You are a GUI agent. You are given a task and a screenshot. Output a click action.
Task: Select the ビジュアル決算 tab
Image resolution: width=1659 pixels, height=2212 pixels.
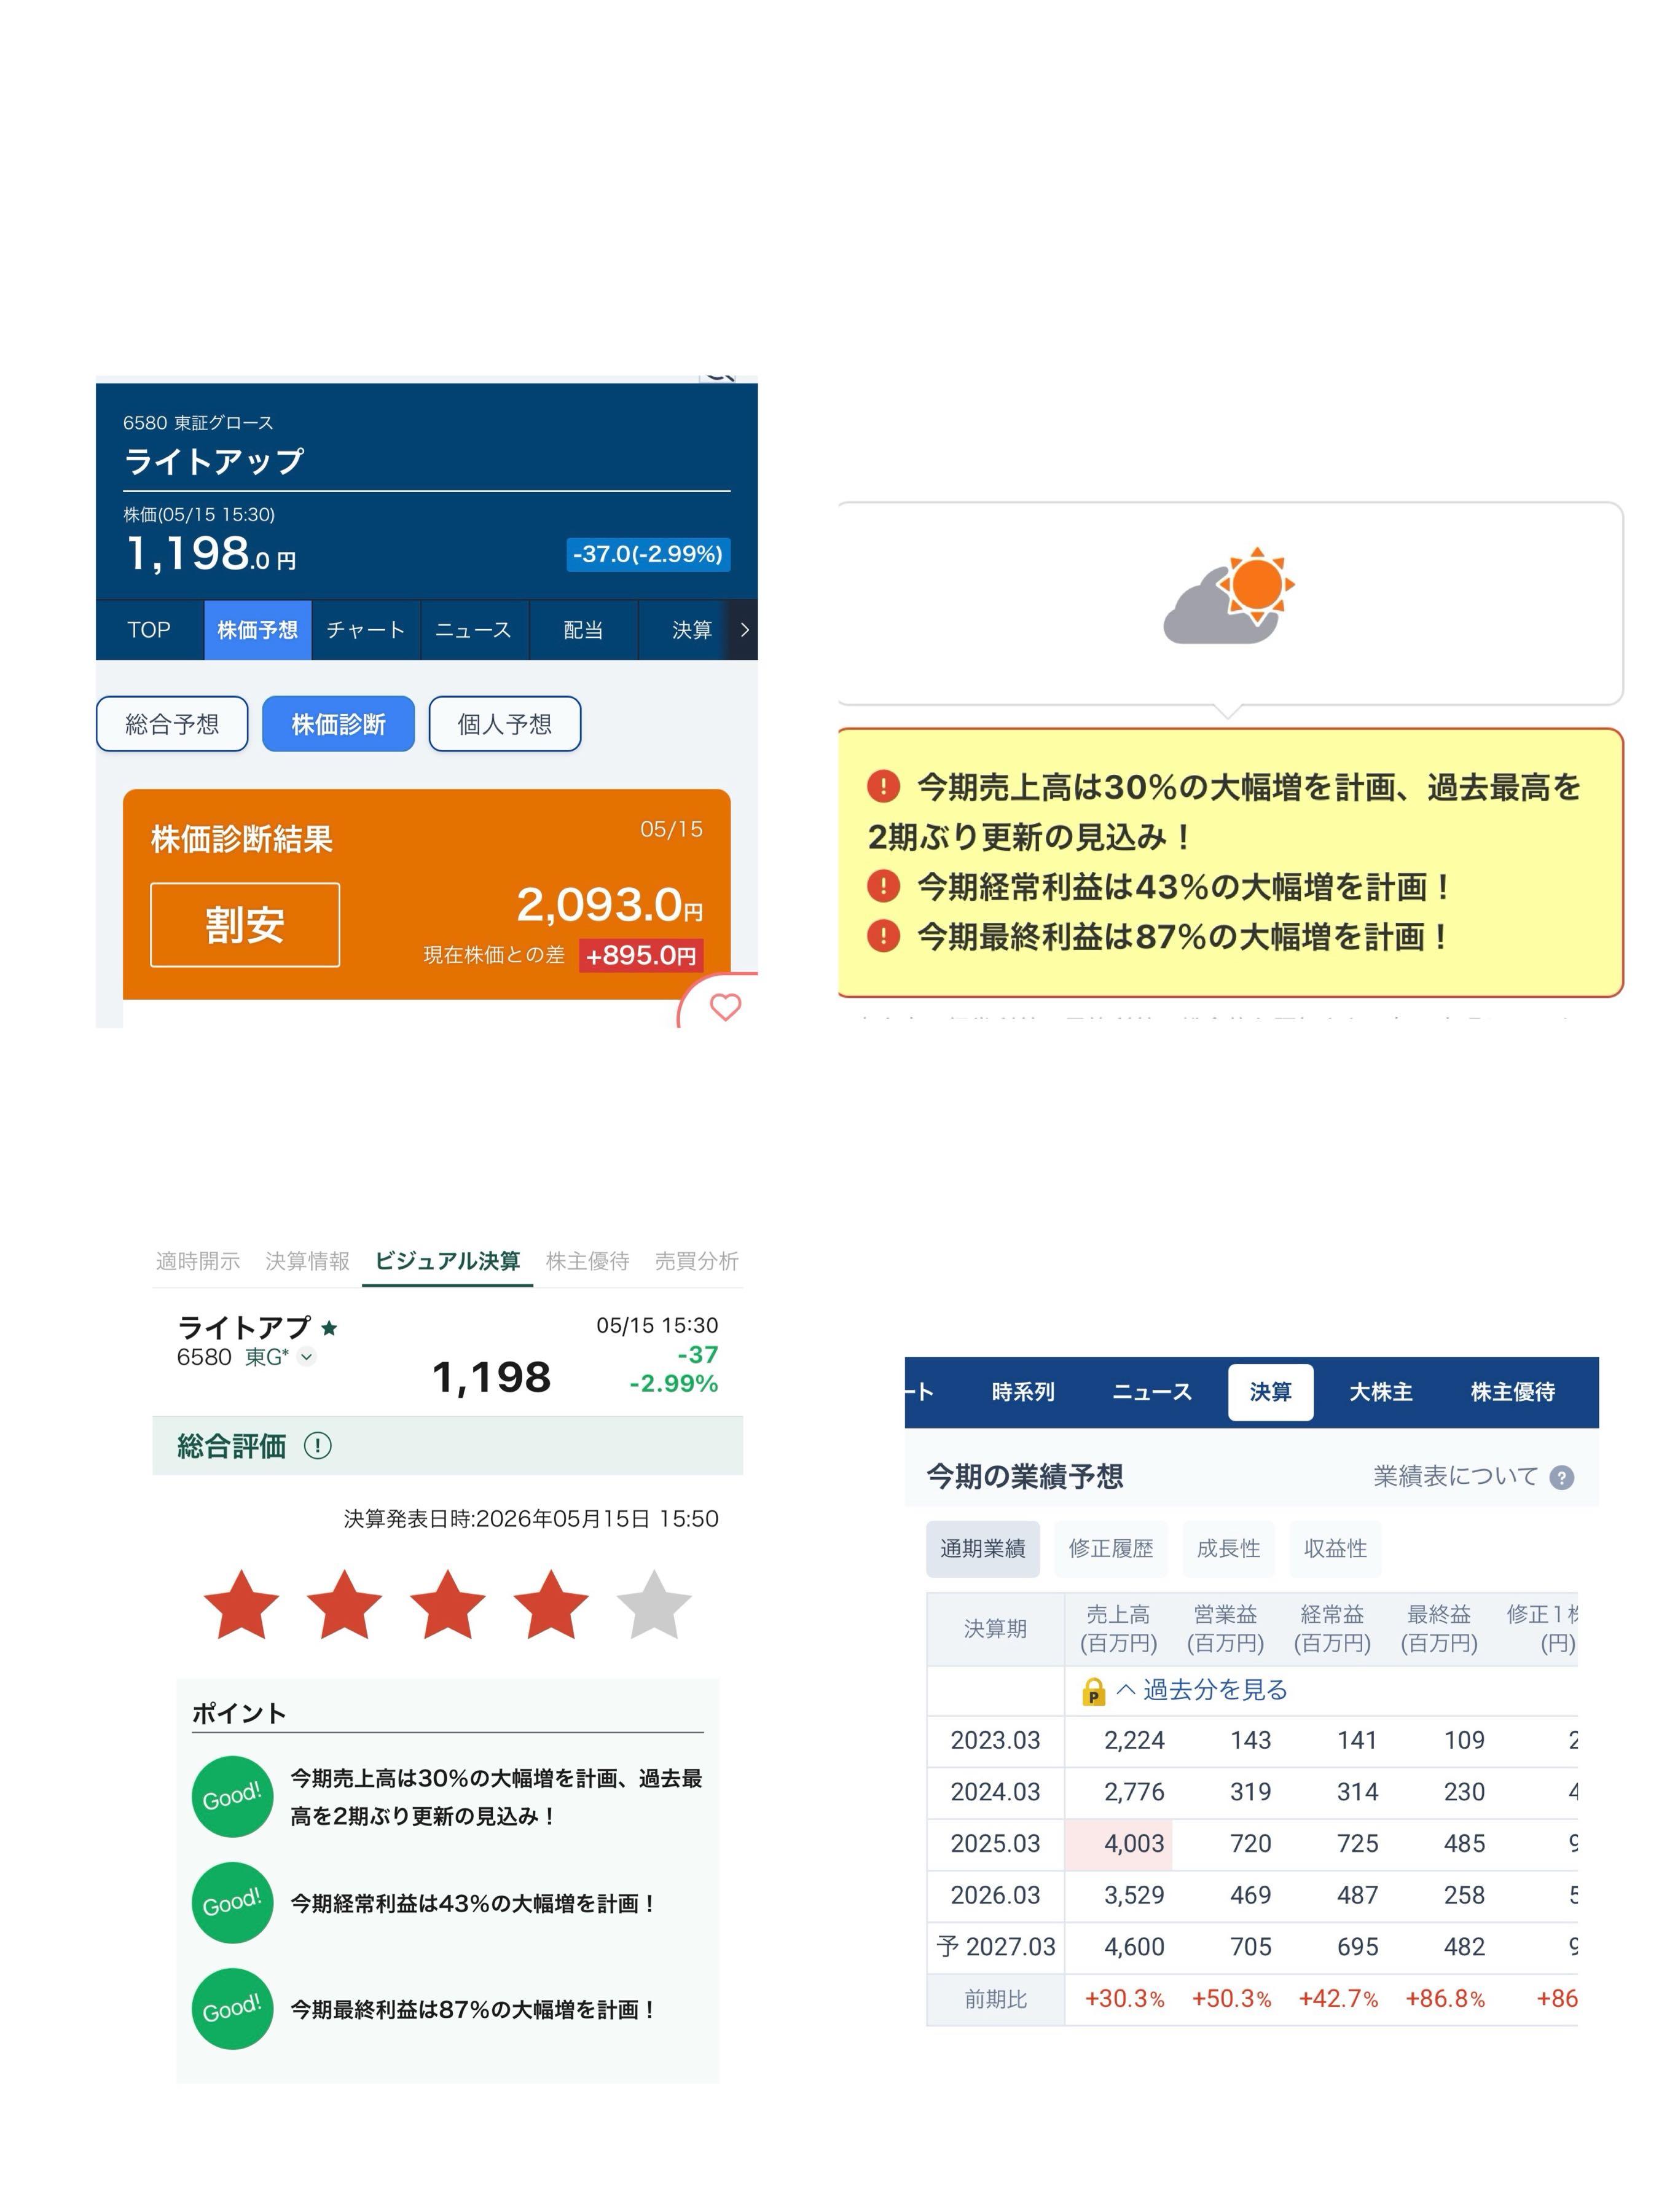pos(447,1261)
